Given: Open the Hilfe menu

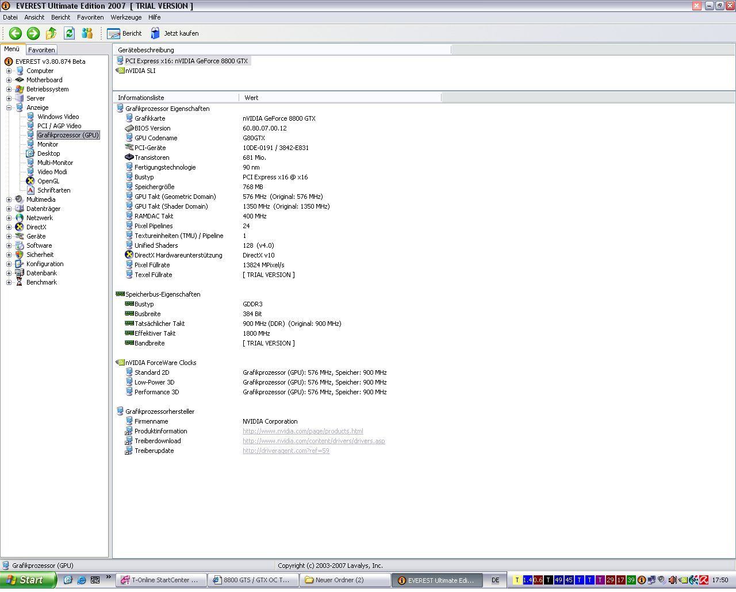Looking at the screenshot, I should point(155,17).
